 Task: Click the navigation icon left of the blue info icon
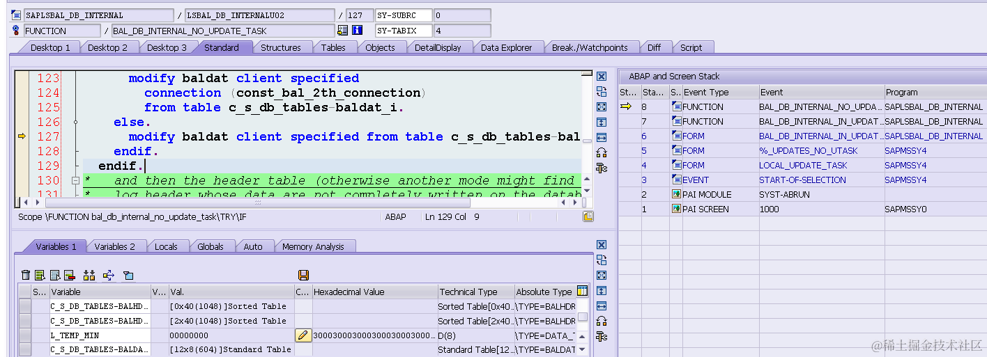pos(342,31)
